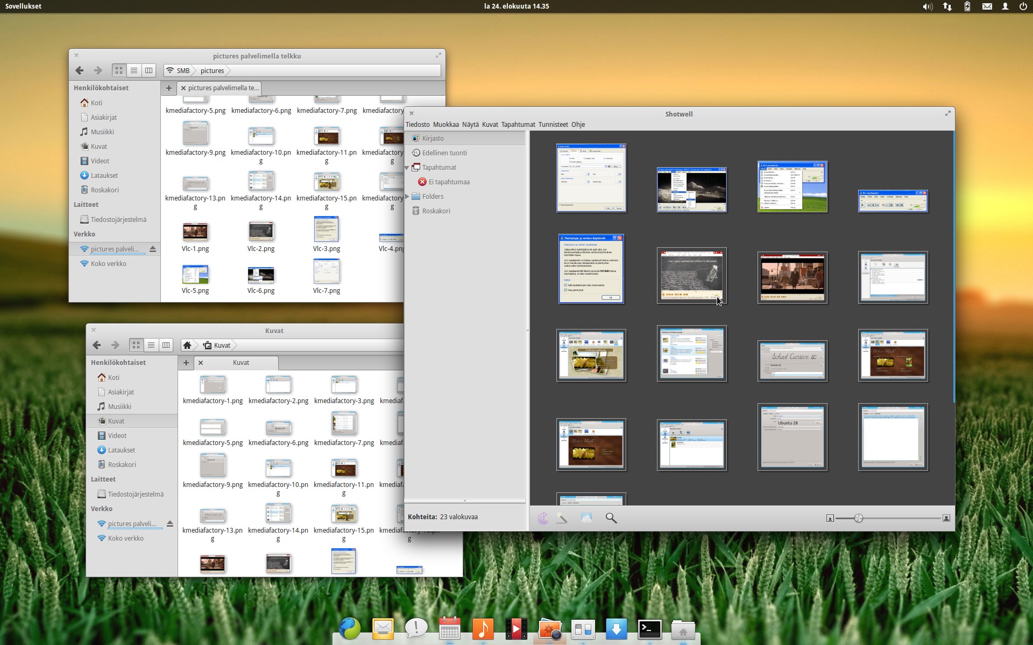Image resolution: width=1033 pixels, height=645 pixels.
Task: Close the pictures palvelimella te... tab
Action: point(183,88)
